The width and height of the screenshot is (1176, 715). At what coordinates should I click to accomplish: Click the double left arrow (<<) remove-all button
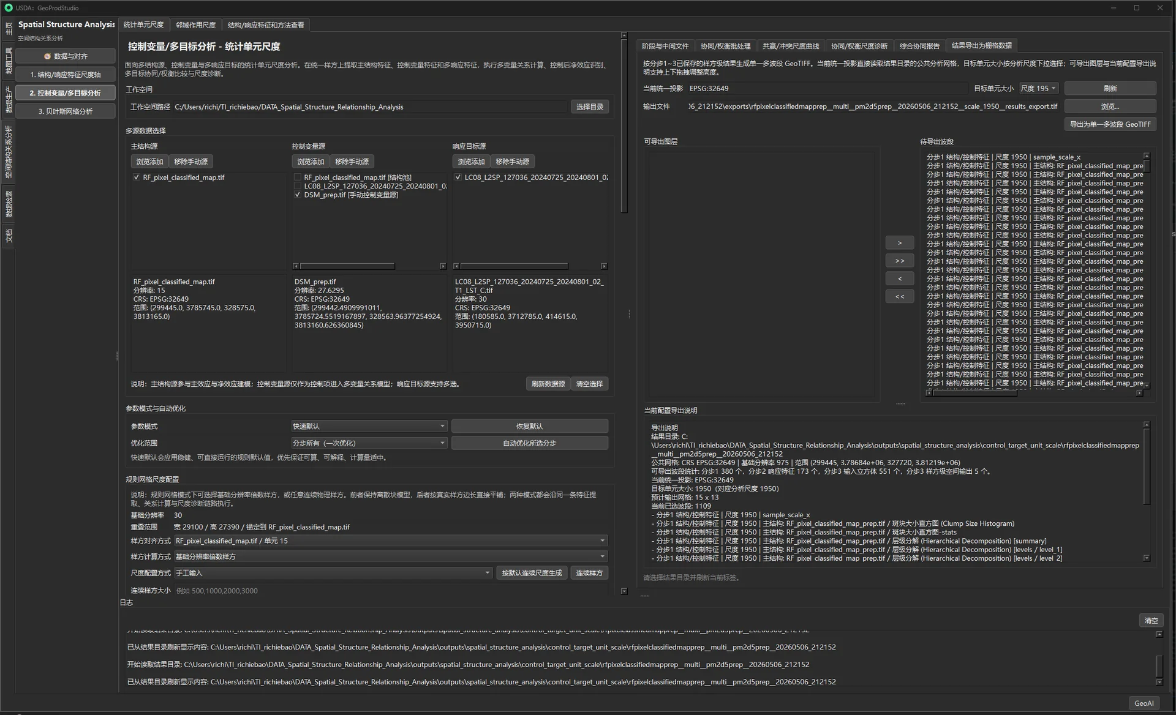(899, 296)
